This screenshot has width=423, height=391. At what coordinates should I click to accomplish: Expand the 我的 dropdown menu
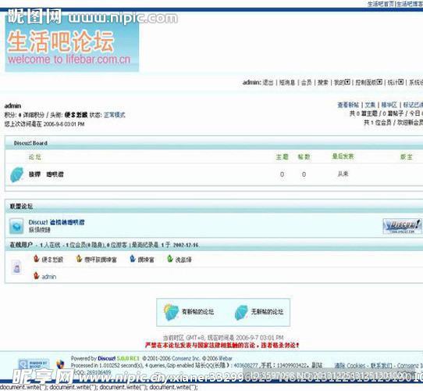click(x=342, y=82)
